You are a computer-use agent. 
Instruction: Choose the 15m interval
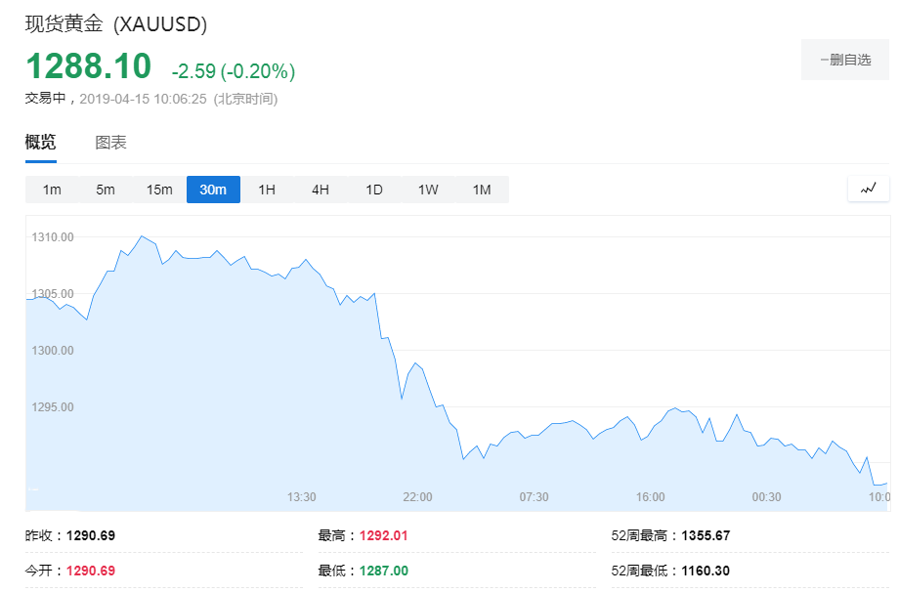click(159, 190)
